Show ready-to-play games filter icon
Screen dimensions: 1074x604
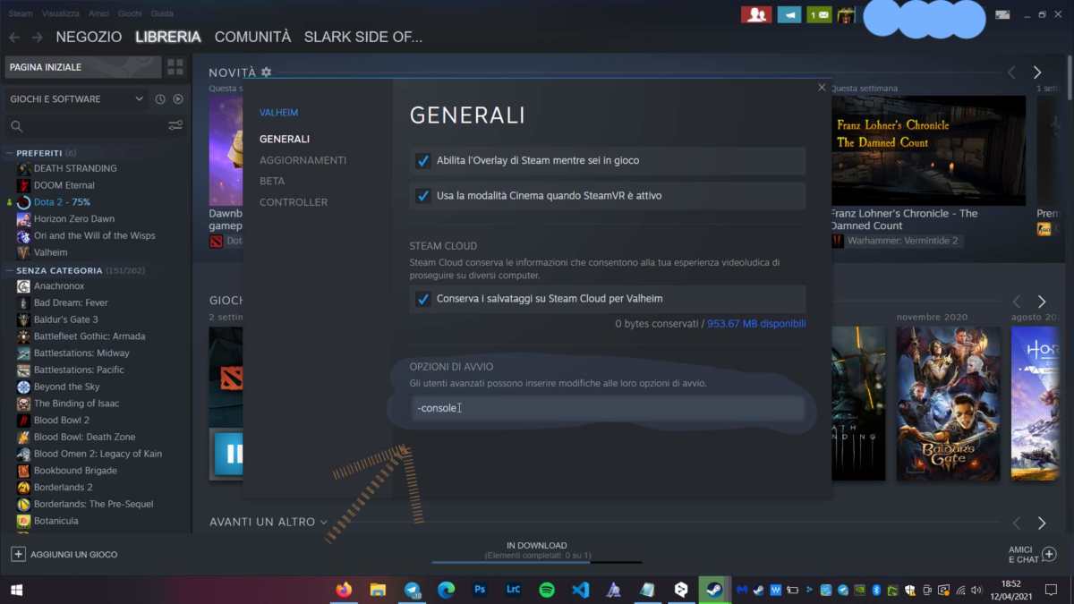coord(177,99)
